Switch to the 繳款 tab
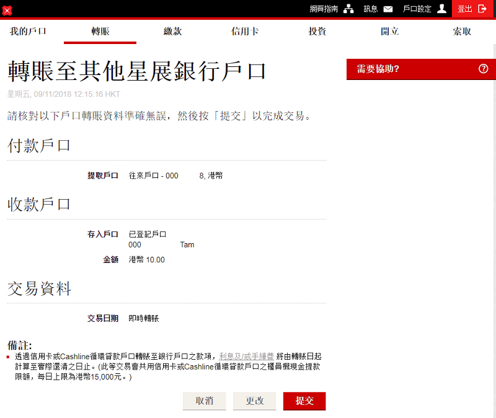 pyautogui.click(x=172, y=31)
